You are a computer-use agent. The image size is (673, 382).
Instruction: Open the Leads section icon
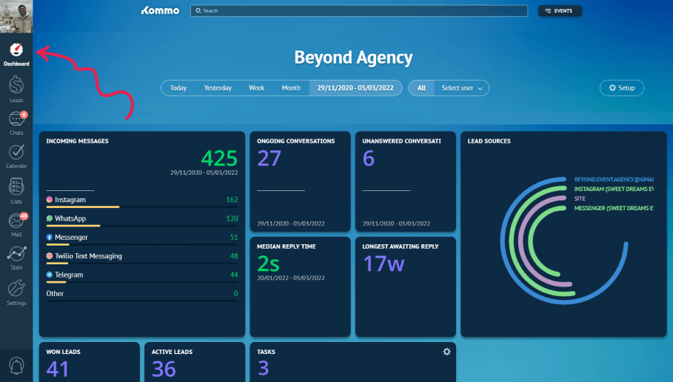coord(16,84)
